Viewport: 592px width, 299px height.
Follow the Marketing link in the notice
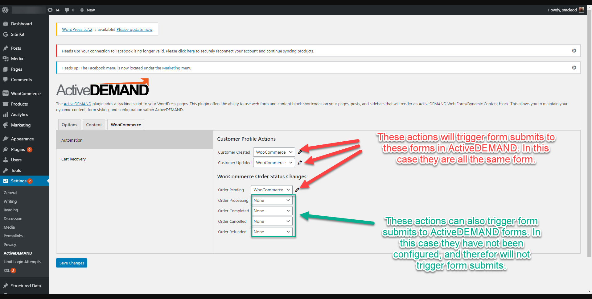[x=171, y=68]
